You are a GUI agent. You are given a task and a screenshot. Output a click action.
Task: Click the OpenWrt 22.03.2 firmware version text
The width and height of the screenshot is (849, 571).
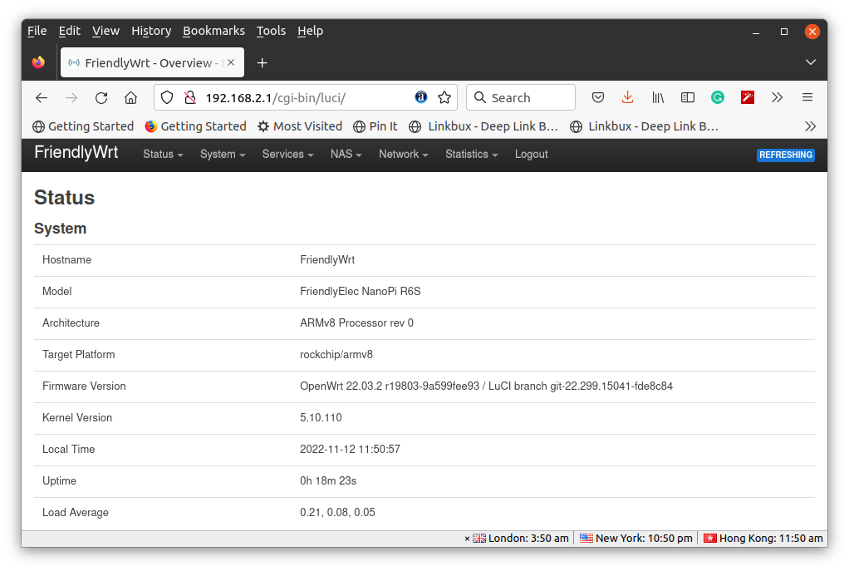point(486,386)
